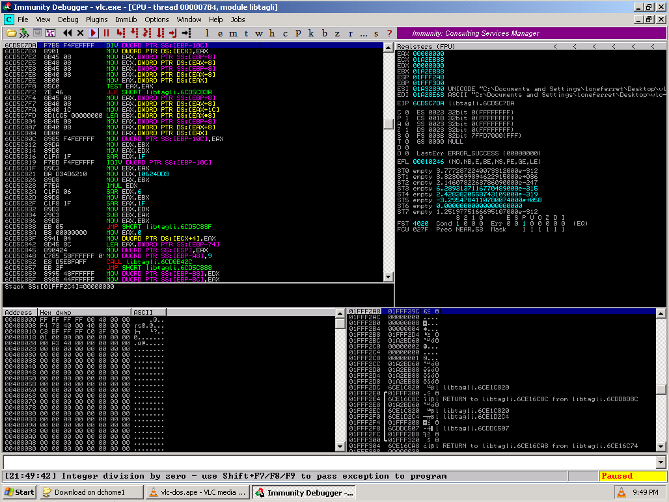Show Hardware breakpoints with 'z' button
The height and width of the screenshot is (502, 669).
point(338,33)
